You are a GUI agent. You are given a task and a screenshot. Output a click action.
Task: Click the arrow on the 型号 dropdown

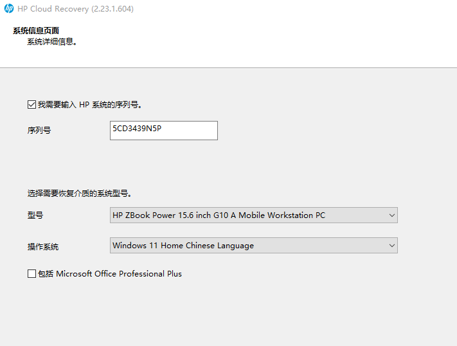point(391,215)
